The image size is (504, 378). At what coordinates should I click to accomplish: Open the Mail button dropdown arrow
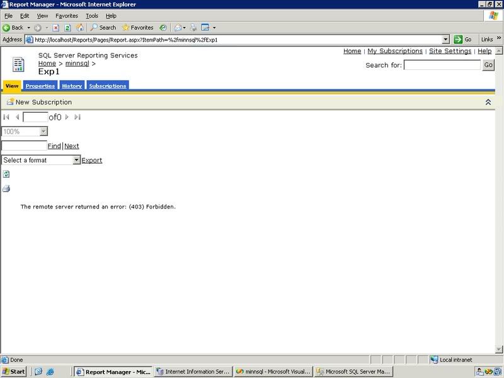click(184, 28)
